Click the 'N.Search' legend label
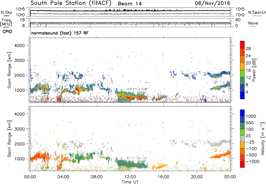The image size is (266, 184). 257,12
